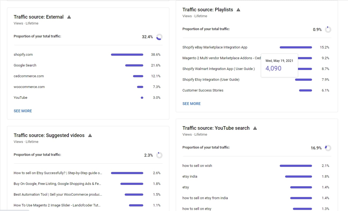Open Shopify eBay Marketplace Integration App playlist

pyautogui.click(x=215, y=47)
